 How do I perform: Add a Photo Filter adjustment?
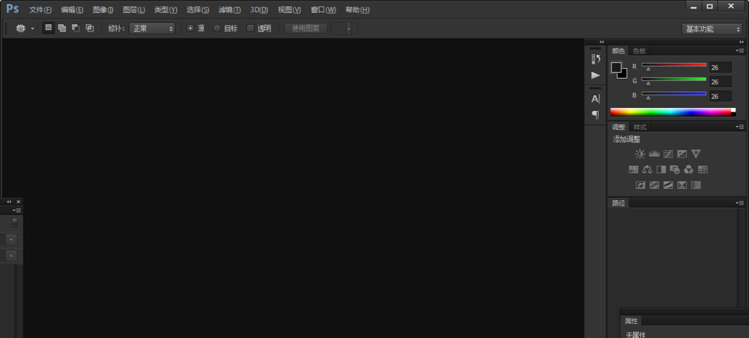(675, 169)
